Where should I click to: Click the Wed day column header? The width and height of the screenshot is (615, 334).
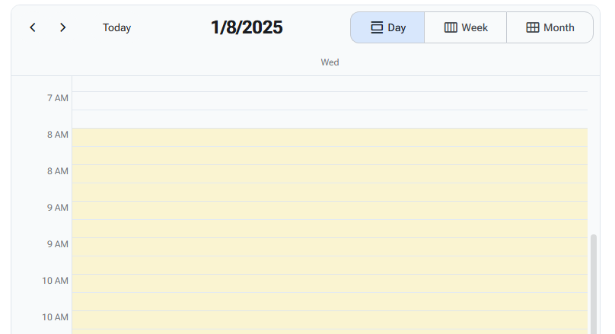[330, 62]
